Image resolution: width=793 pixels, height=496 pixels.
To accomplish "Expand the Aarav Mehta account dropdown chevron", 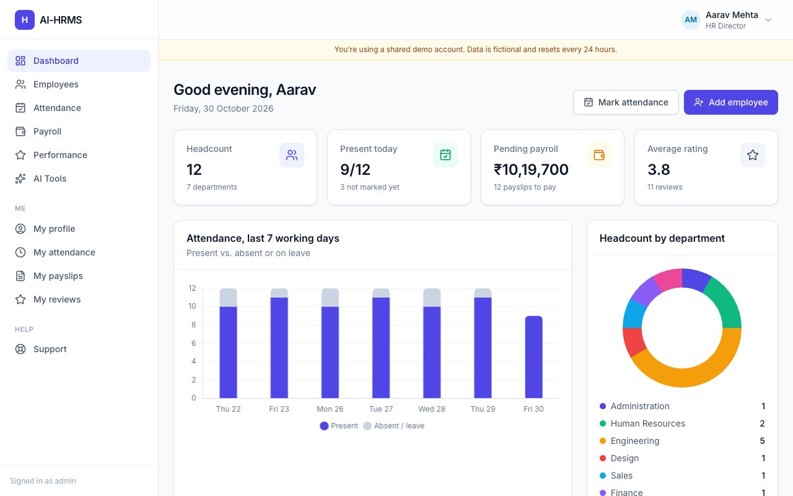I will 768,20.
